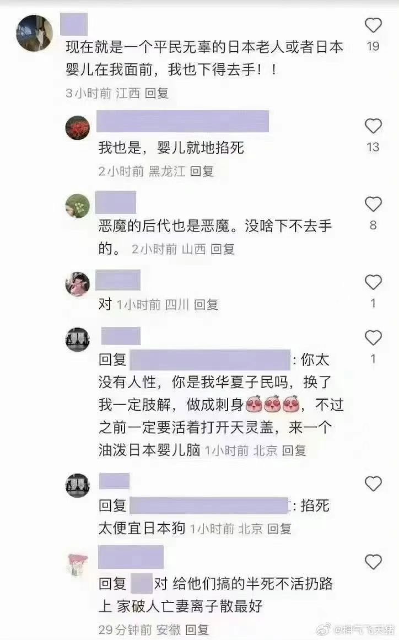Click 回复 on the 江西 comment
Screen dimensions: 399x640
coord(157,93)
